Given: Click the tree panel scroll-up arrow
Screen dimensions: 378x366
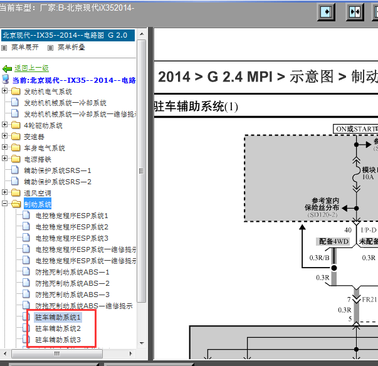Looking at the screenshot, I should click(x=142, y=34).
